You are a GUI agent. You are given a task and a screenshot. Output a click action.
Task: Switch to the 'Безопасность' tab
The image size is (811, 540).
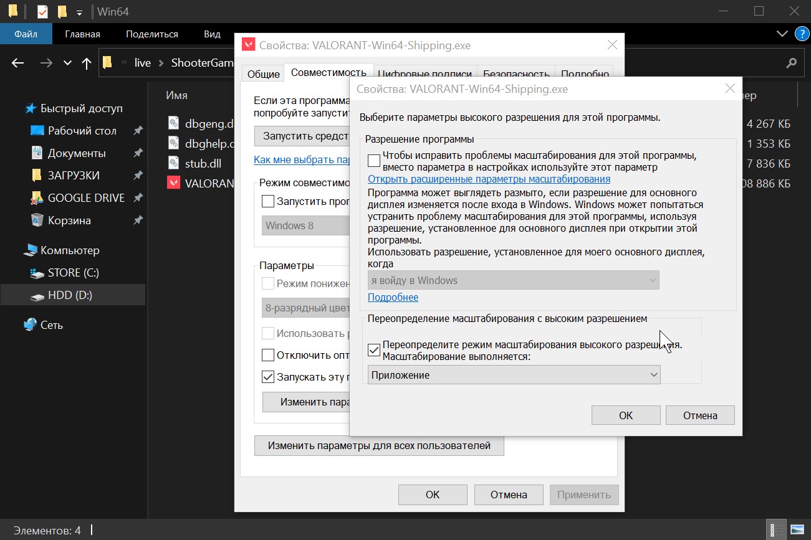pyautogui.click(x=516, y=74)
